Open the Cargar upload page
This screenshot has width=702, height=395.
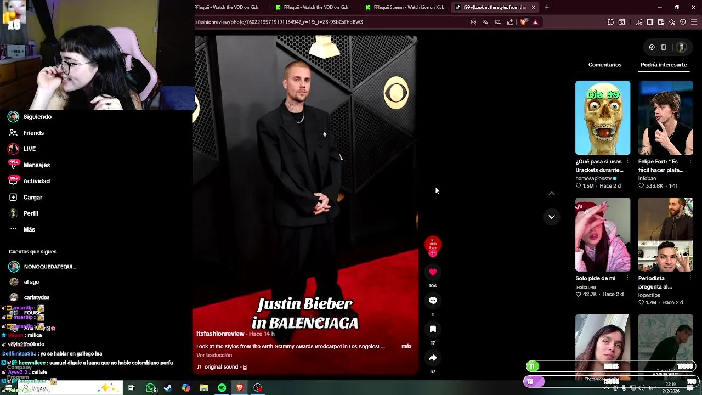coord(26,197)
